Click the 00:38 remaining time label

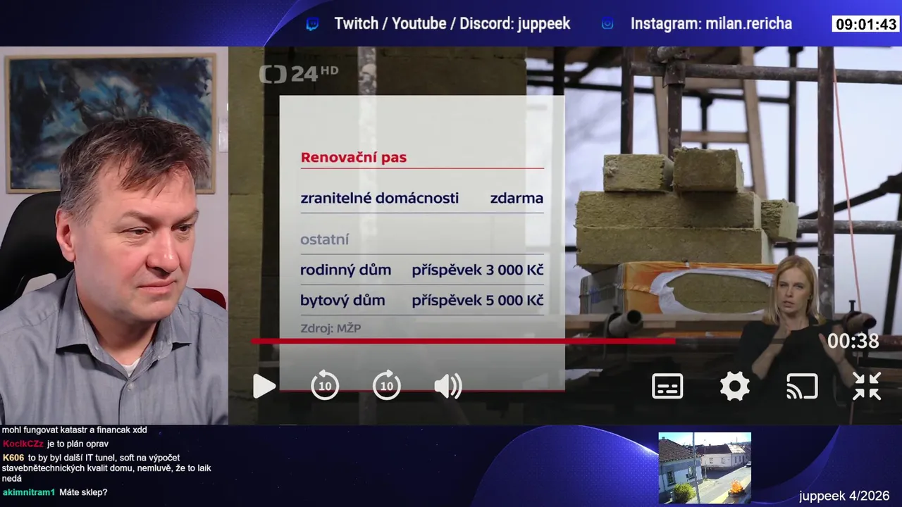(853, 341)
